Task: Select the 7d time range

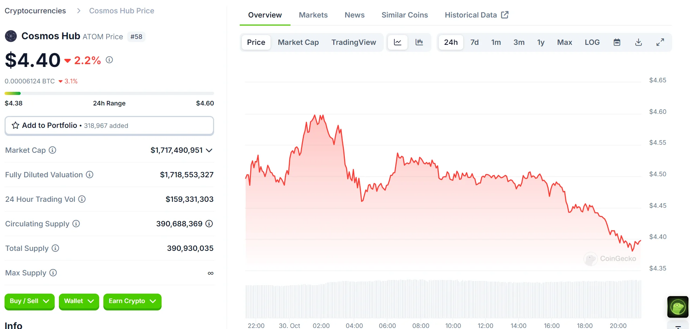Action: (474, 42)
